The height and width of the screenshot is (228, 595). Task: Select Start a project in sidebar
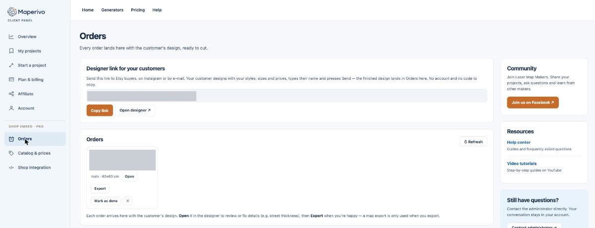tap(35, 65)
